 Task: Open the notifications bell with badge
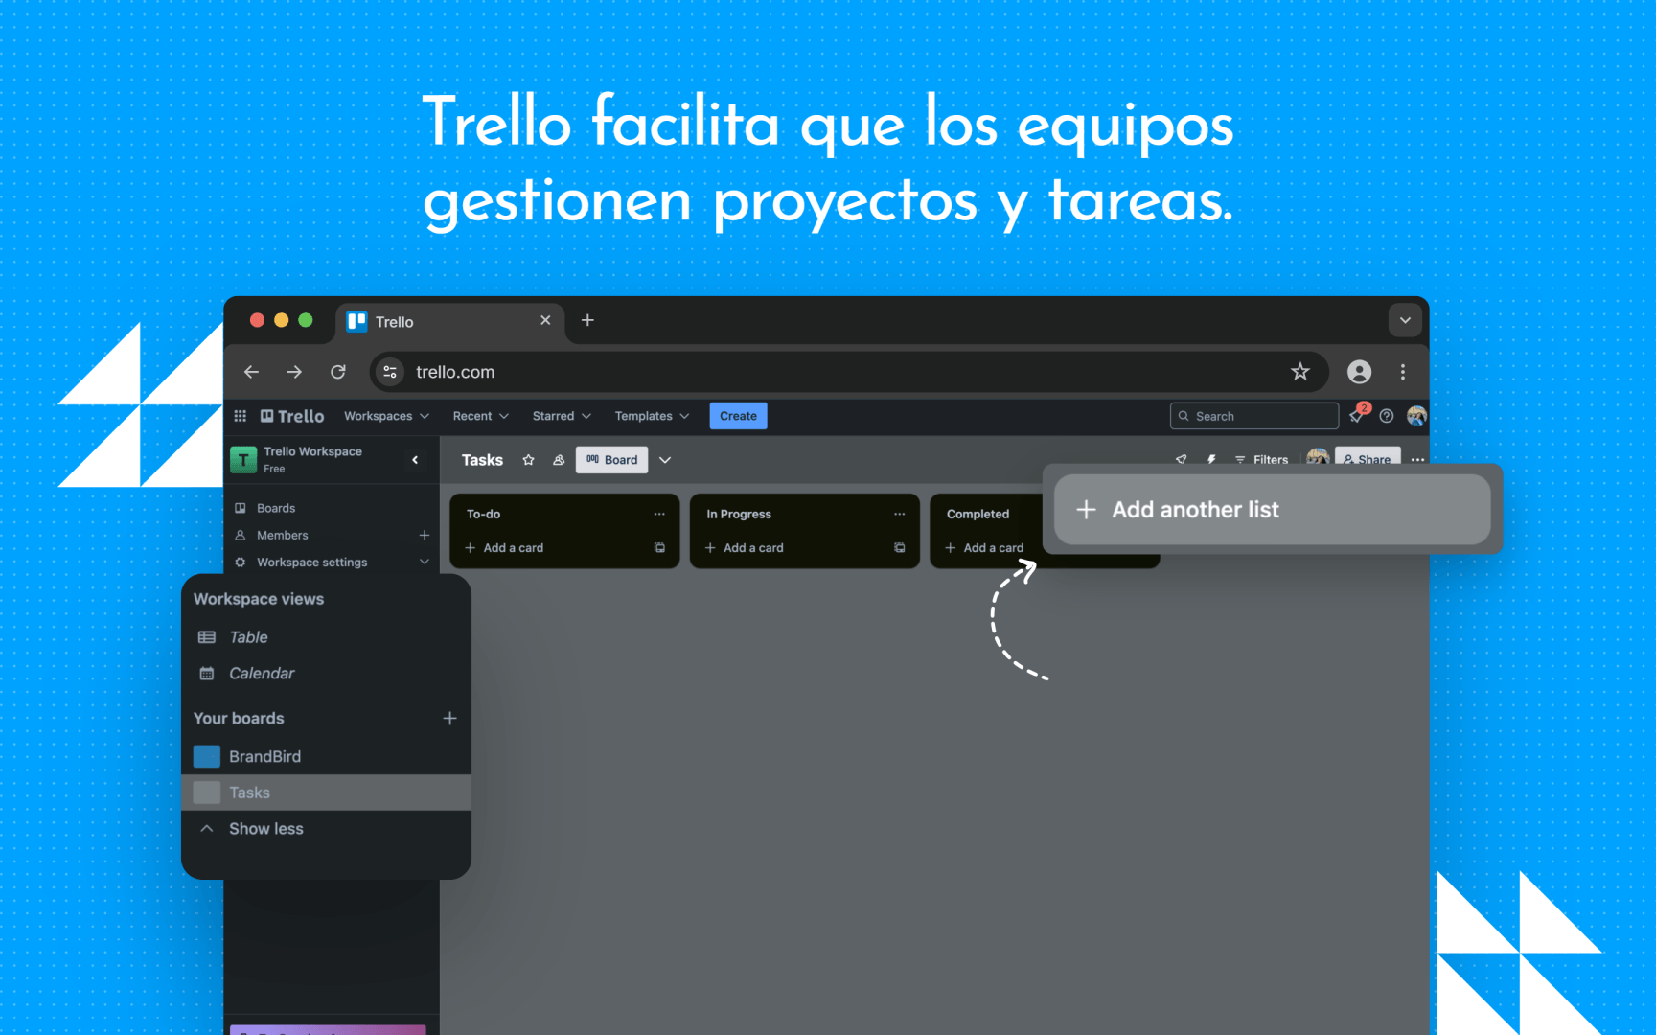pyautogui.click(x=1357, y=415)
